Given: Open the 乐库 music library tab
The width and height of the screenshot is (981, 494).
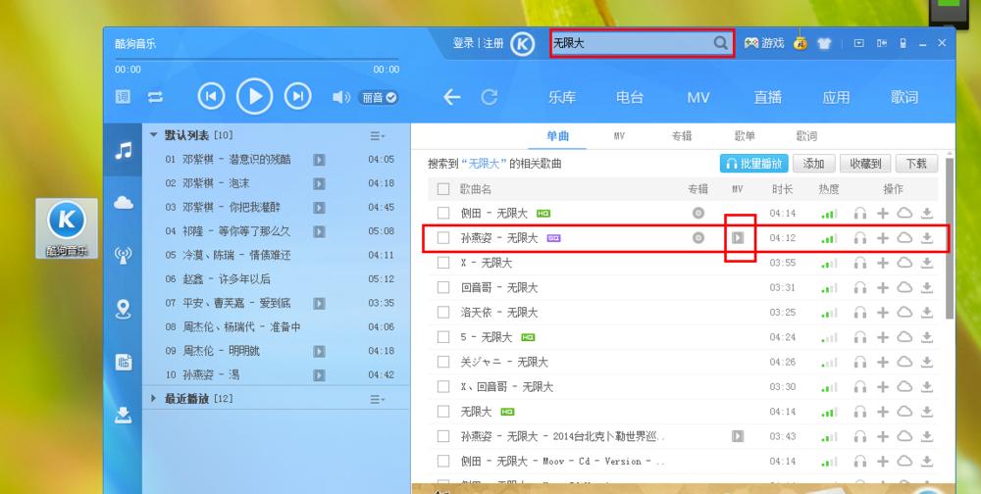Looking at the screenshot, I should [x=562, y=98].
